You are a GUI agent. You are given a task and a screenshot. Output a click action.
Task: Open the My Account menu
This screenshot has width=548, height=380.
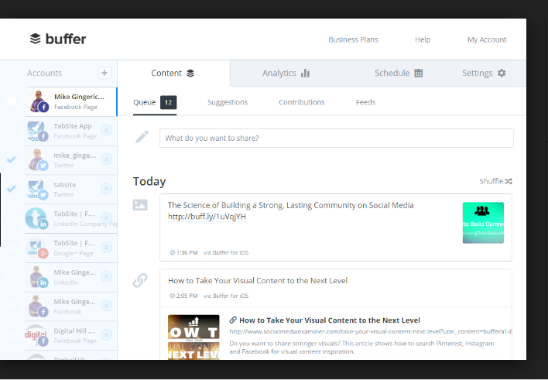[487, 39]
